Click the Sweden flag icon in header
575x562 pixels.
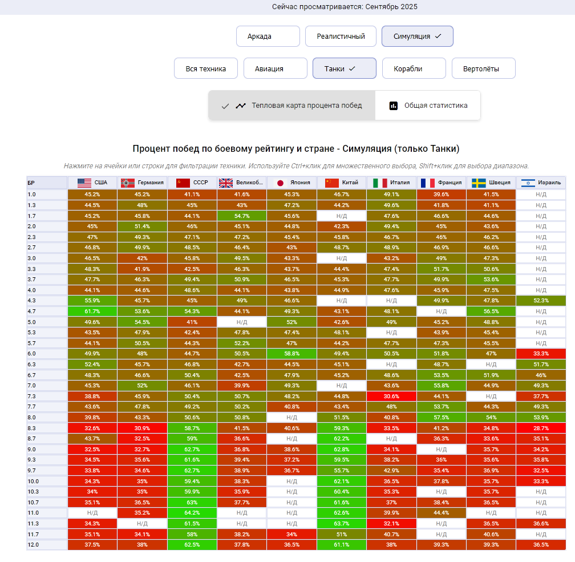pos(479,183)
